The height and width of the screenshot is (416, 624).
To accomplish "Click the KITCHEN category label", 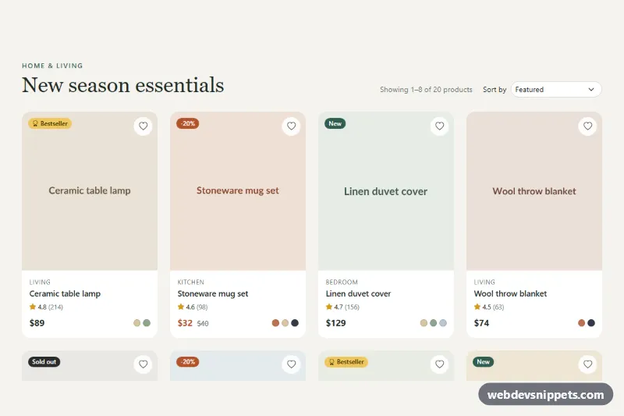I will 190,283.
